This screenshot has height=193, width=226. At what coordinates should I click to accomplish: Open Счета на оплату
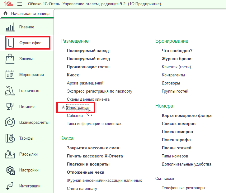pyautogui.click(x=82, y=189)
